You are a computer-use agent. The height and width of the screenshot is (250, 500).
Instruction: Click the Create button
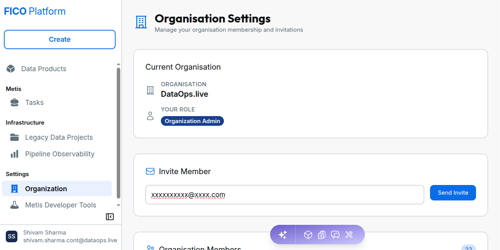click(60, 39)
